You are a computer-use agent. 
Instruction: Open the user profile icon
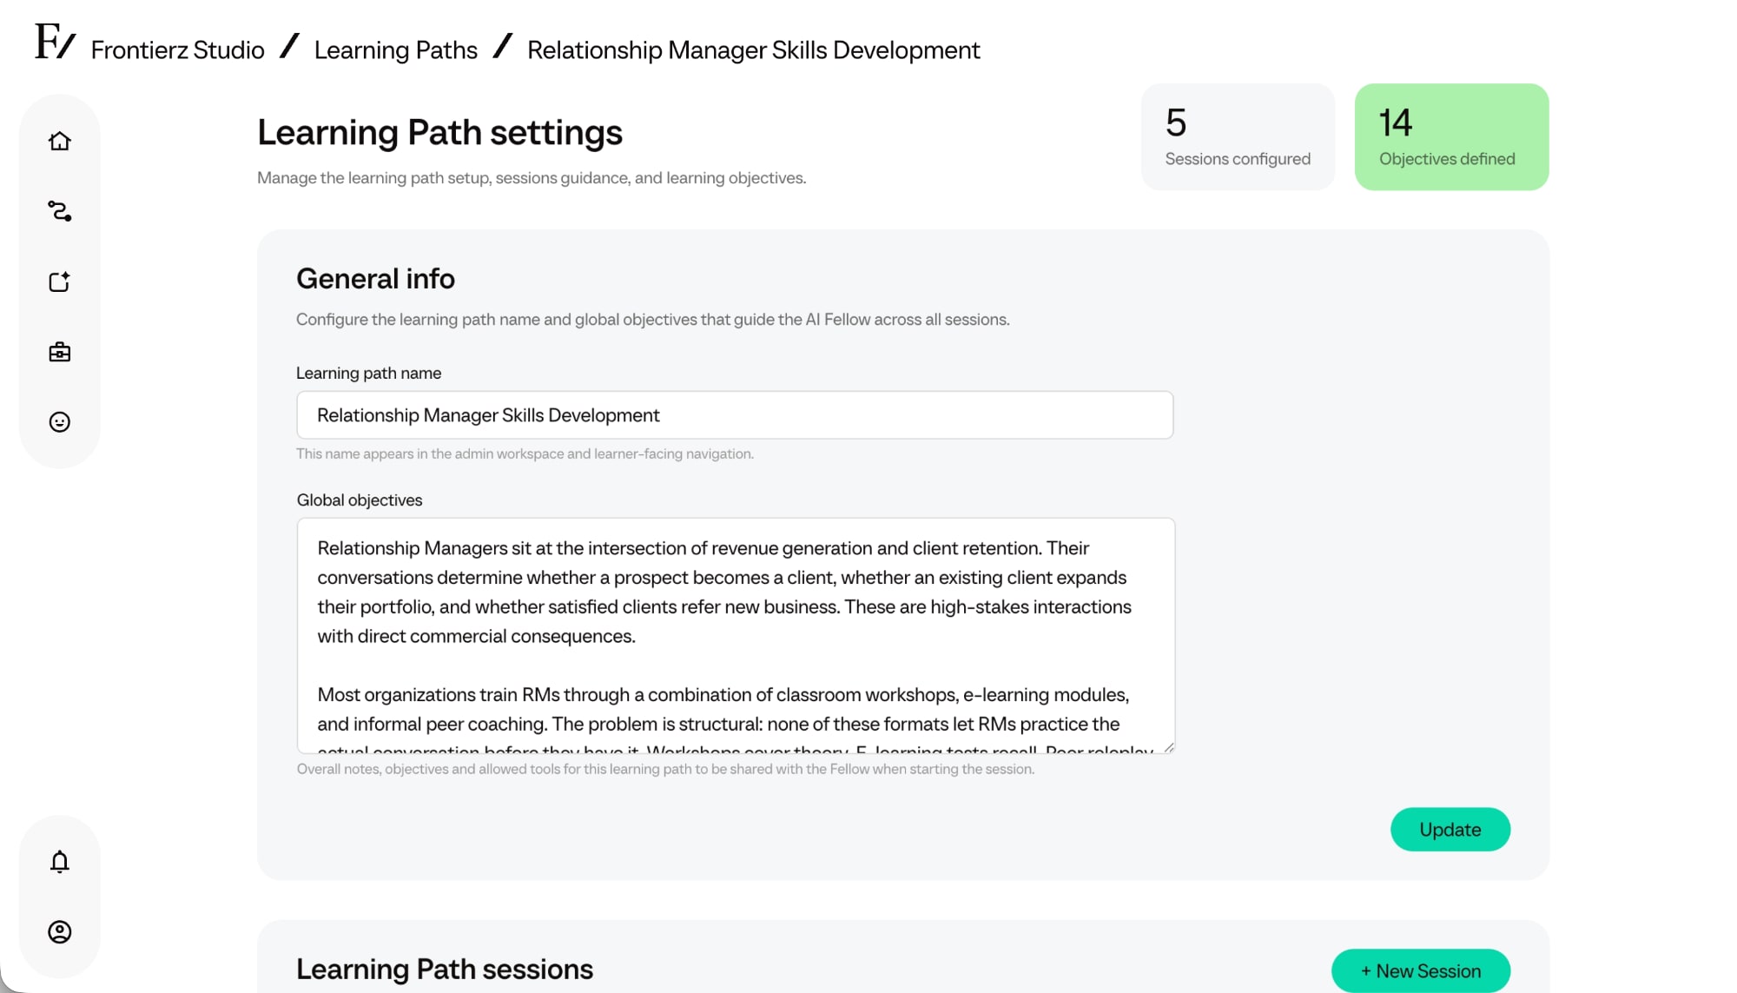click(59, 931)
